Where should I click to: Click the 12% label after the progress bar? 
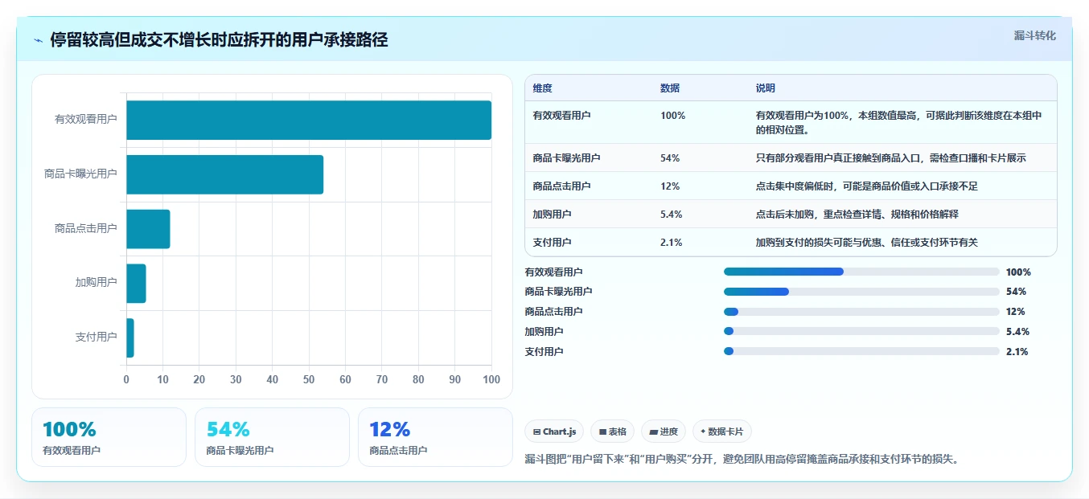pos(1016,312)
